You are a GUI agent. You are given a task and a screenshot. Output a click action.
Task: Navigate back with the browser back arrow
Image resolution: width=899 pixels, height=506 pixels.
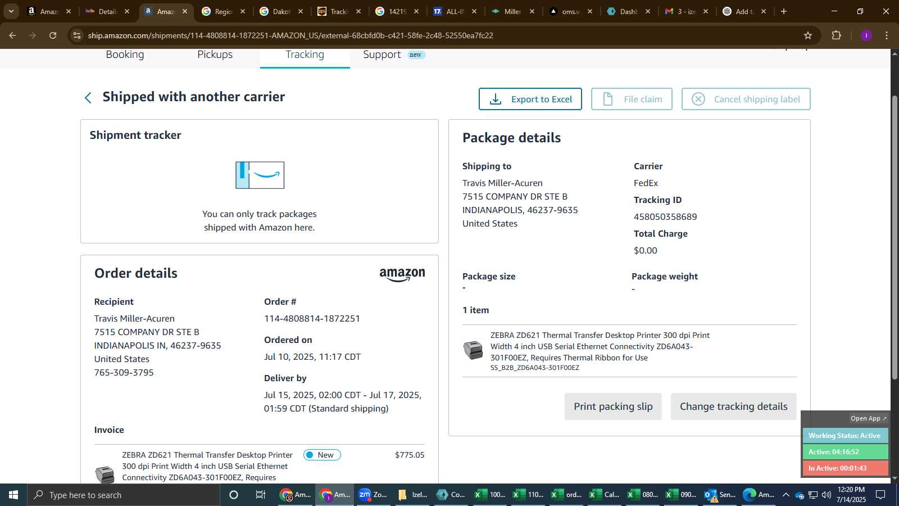tap(12, 35)
